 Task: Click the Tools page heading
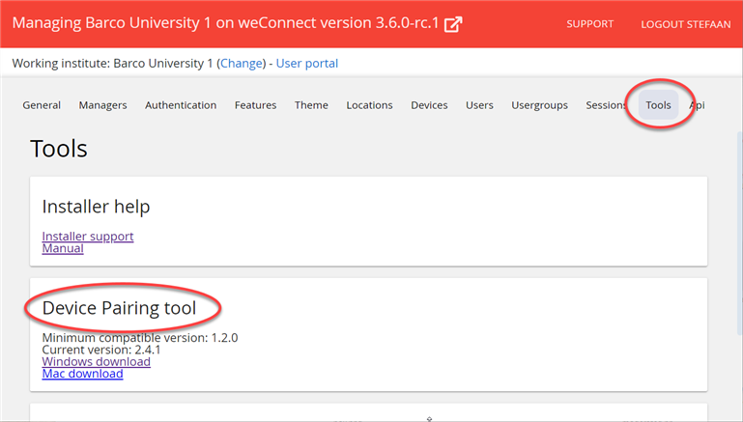coord(59,149)
